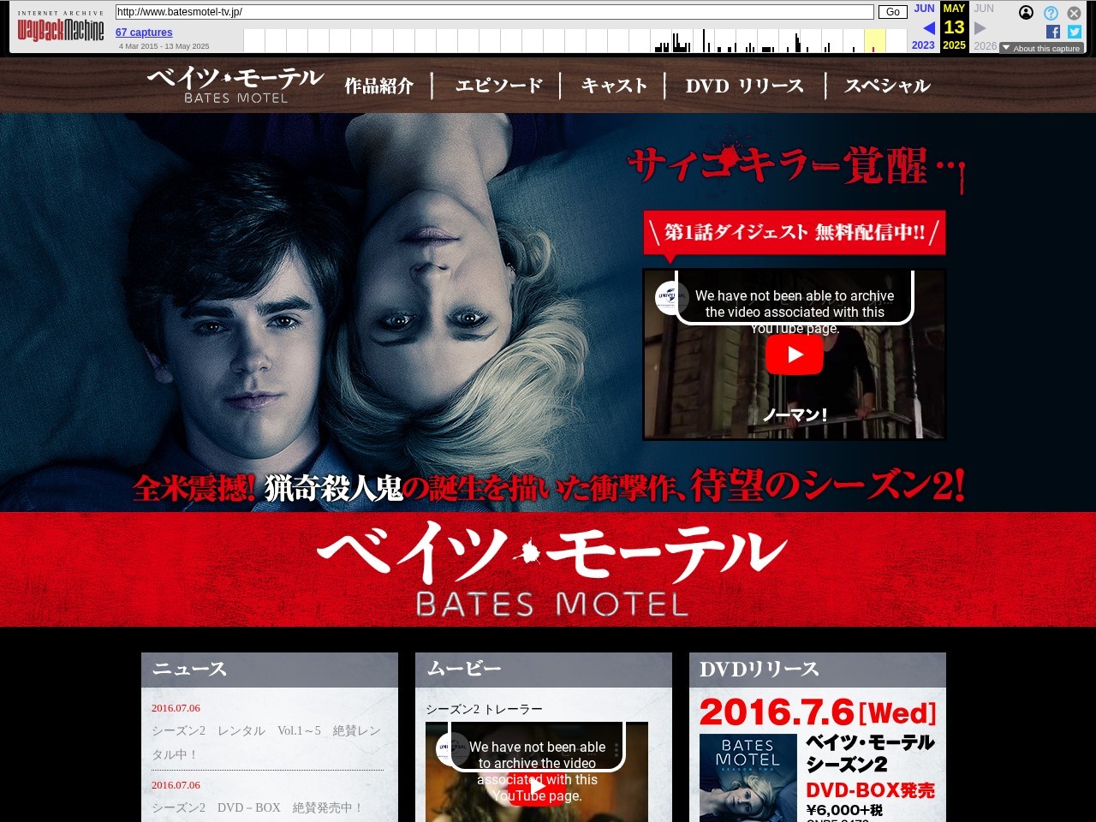
Task: Click the grey next-capture right arrow
Action: point(980,28)
